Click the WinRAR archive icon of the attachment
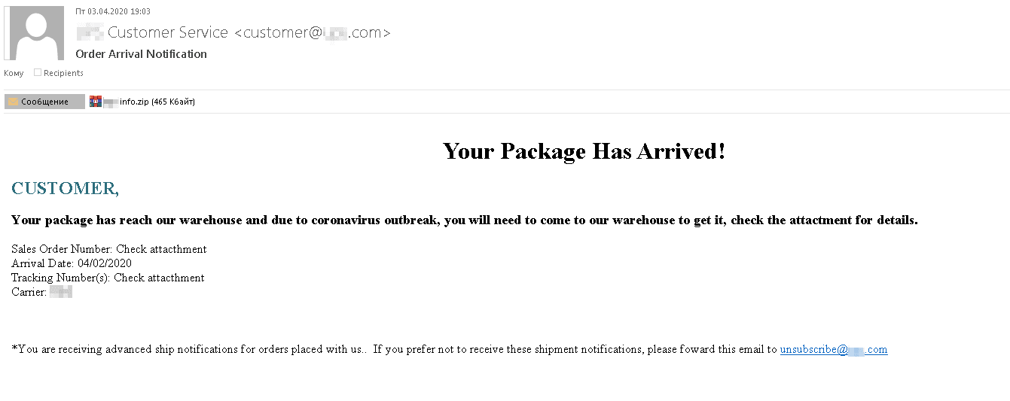 (95, 102)
